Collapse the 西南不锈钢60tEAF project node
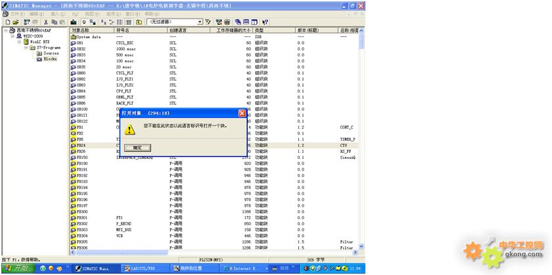552x275 pixels. pos(6,31)
